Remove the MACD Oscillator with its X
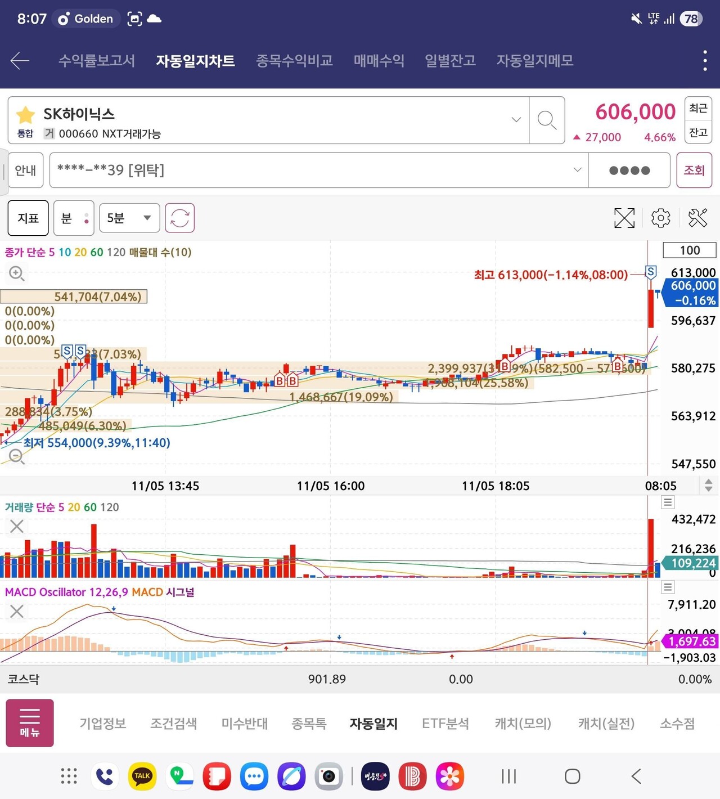Screen dimensions: 720x799 pos(16,612)
